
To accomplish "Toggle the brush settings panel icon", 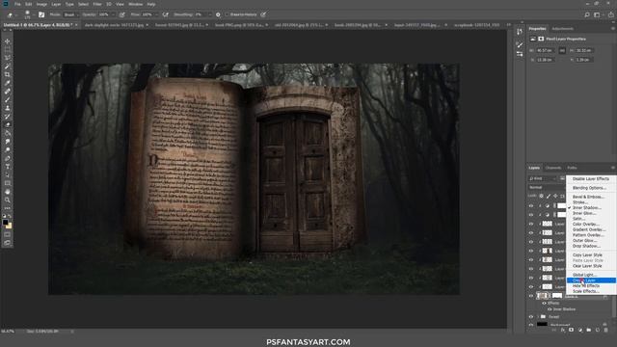I will [x=41, y=14].
